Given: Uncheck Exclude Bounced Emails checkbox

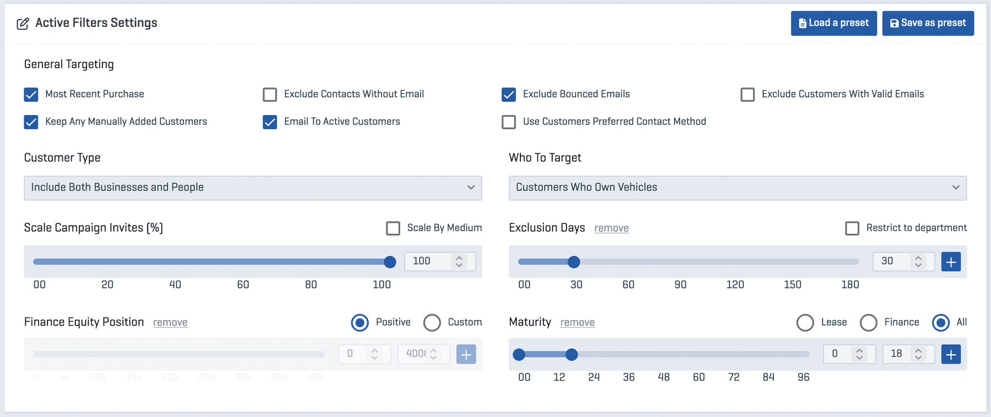Looking at the screenshot, I should (x=509, y=95).
